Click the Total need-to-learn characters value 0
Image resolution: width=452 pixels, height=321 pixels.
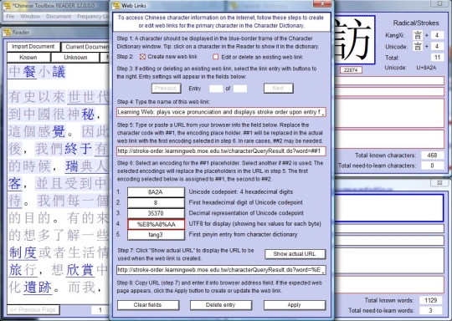432,166
